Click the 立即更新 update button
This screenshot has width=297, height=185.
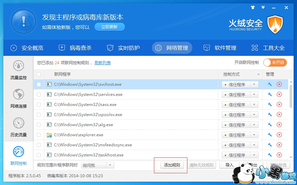click(x=109, y=27)
